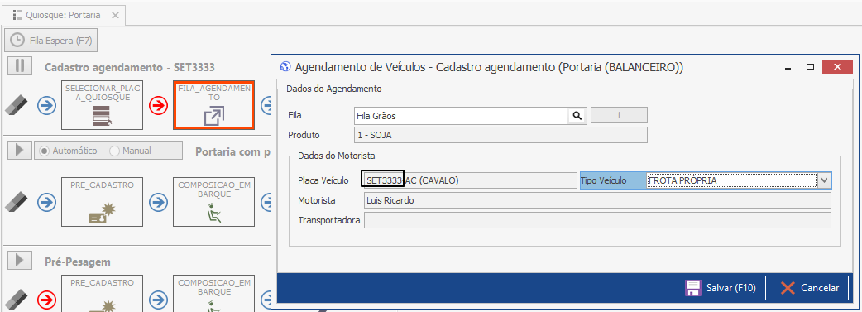Click the Cancelar button
The height and width of the screenshot is (312, 862).
click(x=810, y=288)
